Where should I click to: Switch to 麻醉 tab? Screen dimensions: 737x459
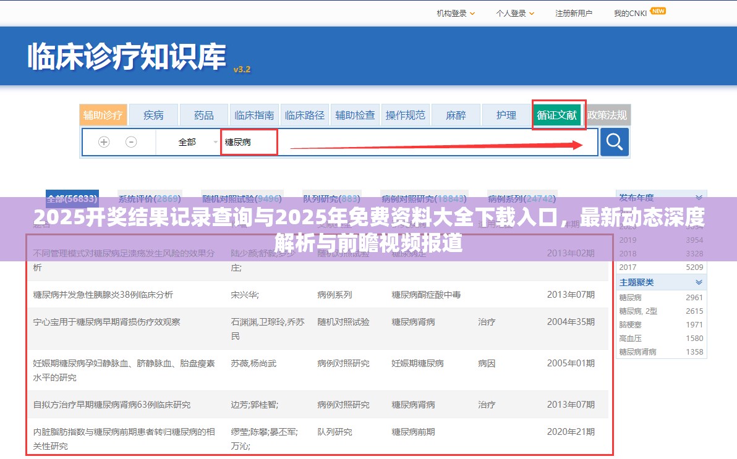456,115
